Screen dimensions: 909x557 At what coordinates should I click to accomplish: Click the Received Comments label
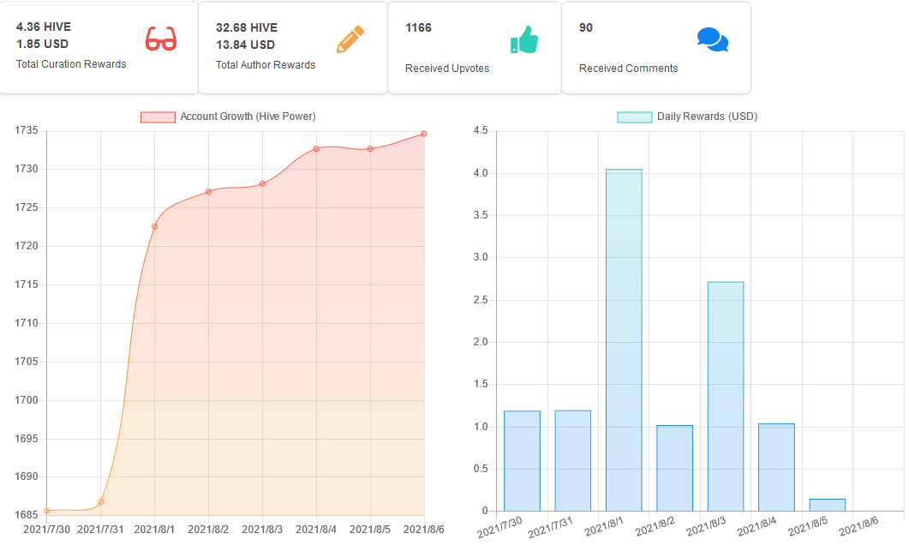(628, 69)
